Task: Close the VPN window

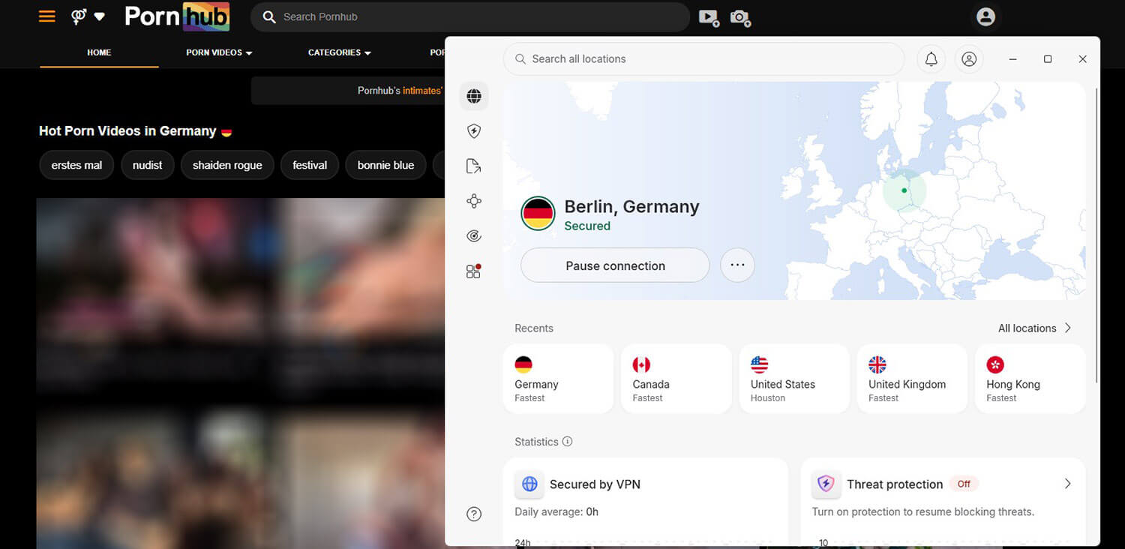Action: point(1082,59)
